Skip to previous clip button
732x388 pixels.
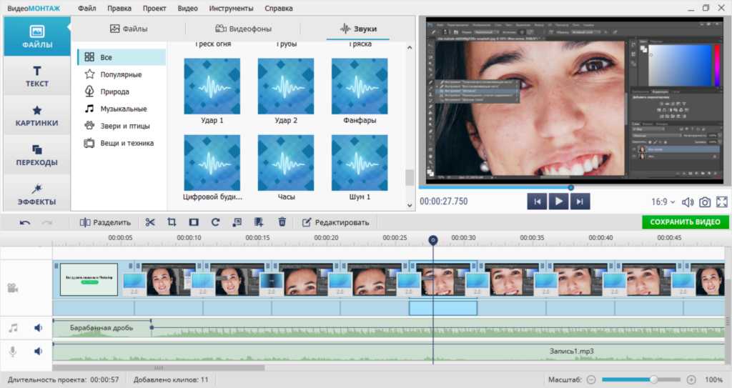(537, 202)
